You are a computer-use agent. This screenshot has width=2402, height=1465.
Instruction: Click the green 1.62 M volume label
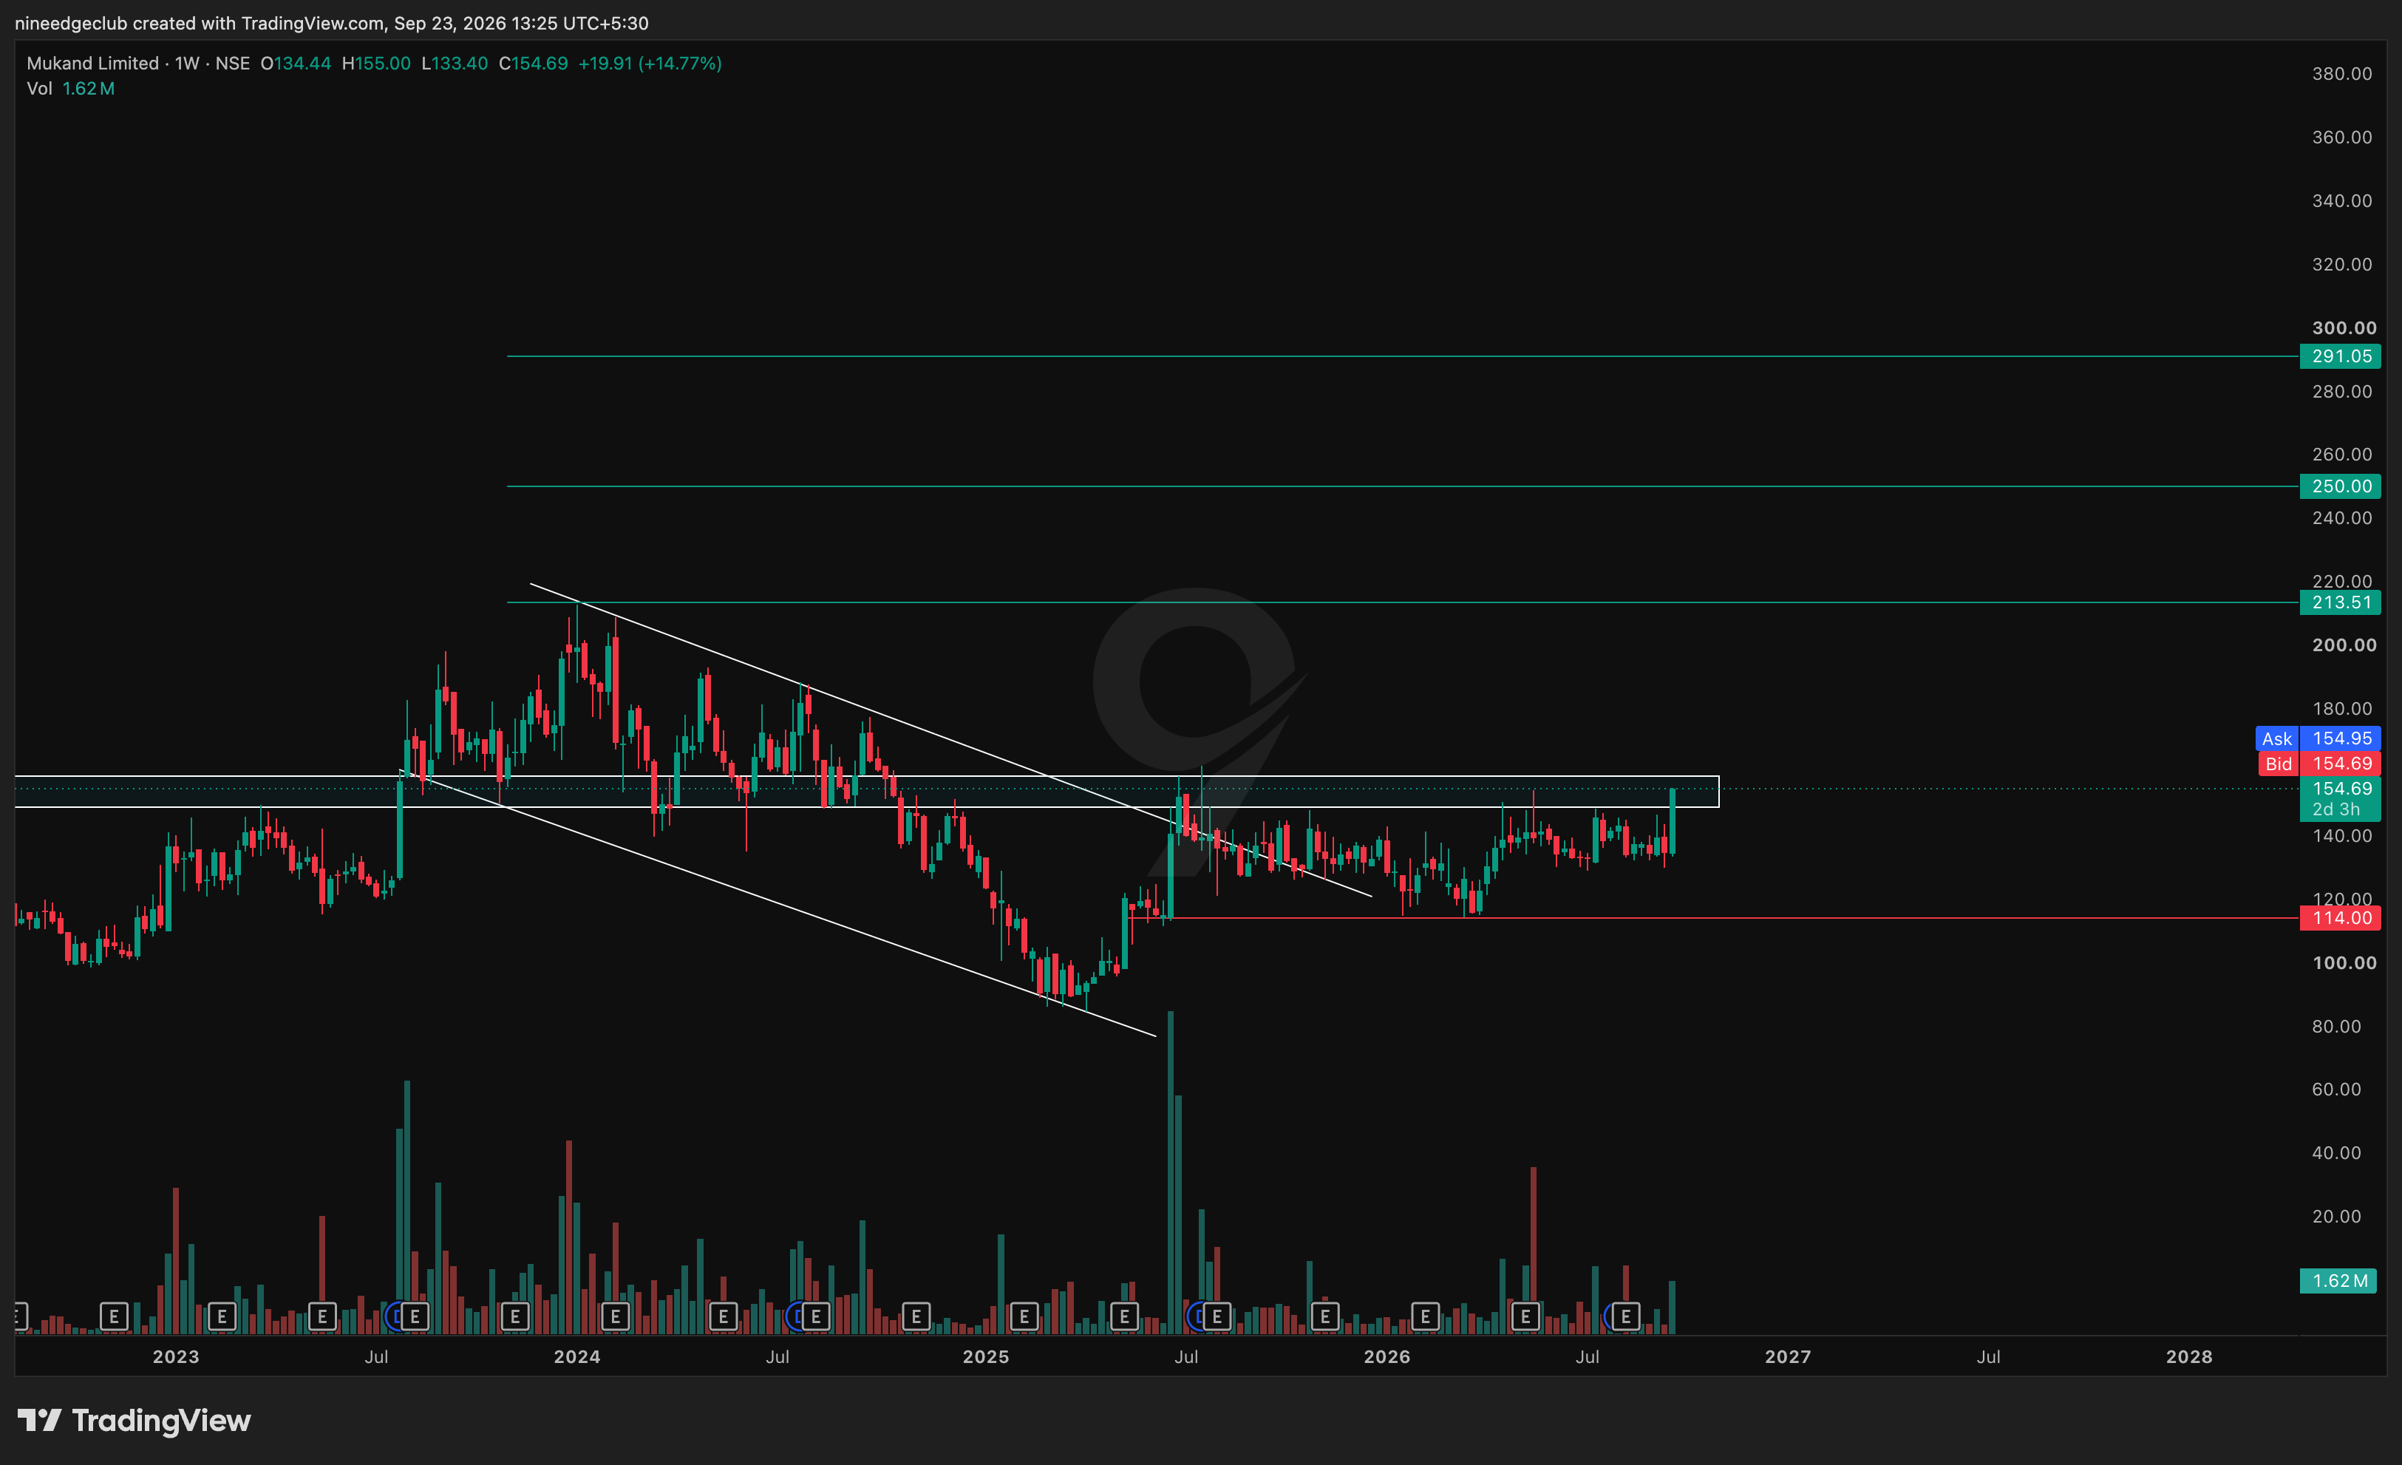pos(2338,1281)
